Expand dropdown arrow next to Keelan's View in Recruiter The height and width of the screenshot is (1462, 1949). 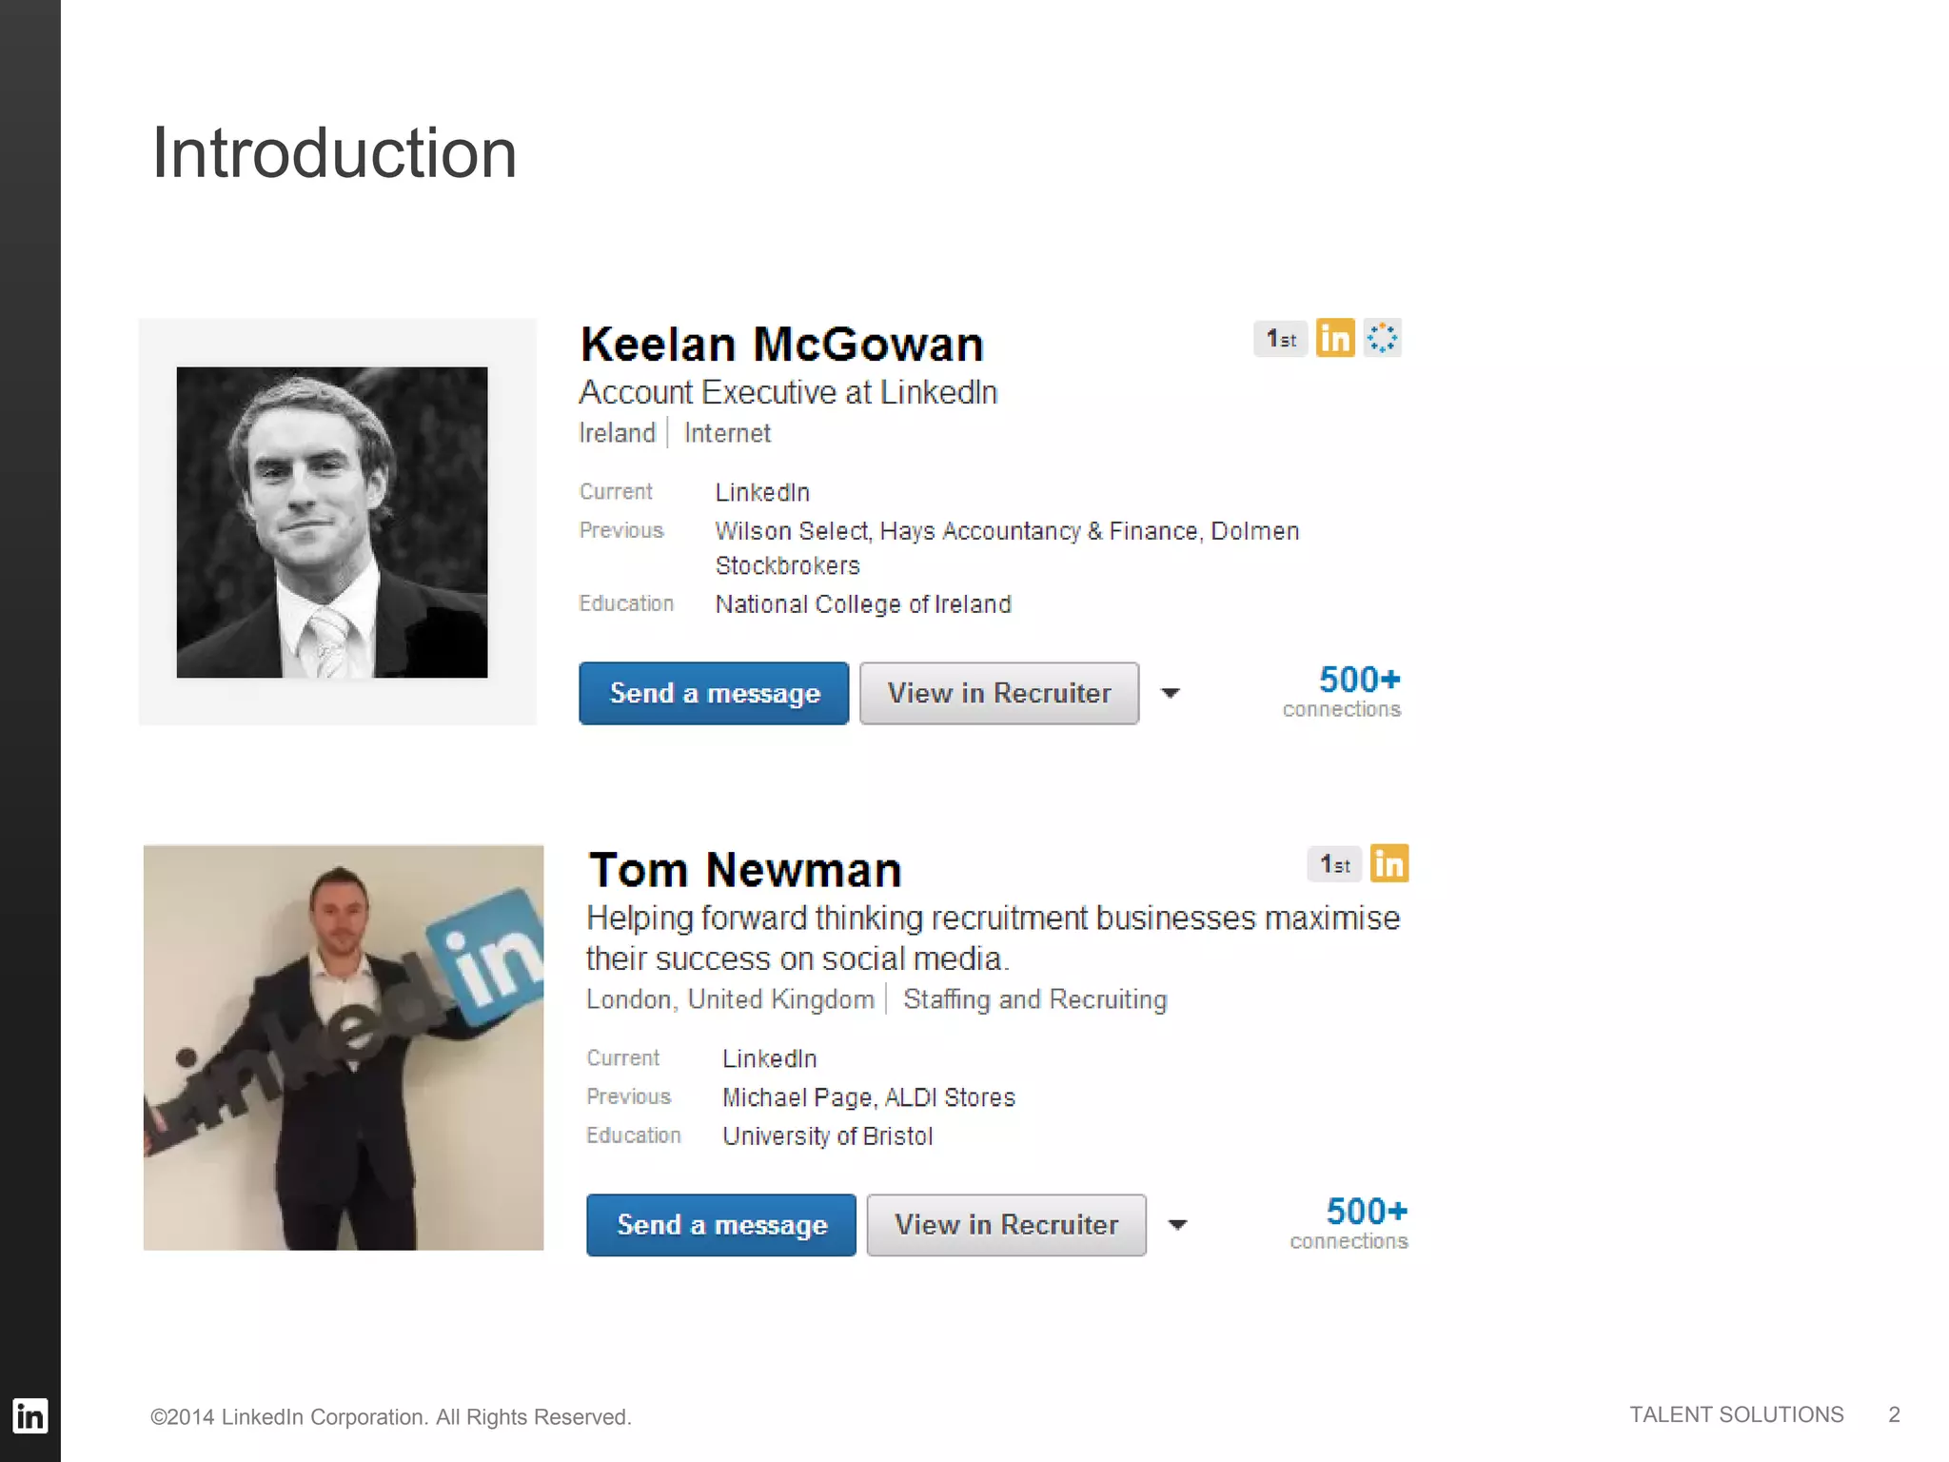point(1171,693)
